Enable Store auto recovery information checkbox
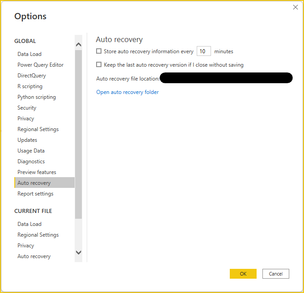Image resolution: width=304 pixels, height=293 pixels. (99, 51)
